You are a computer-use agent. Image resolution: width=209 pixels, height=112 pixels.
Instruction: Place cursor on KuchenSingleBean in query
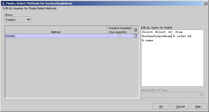156,36
